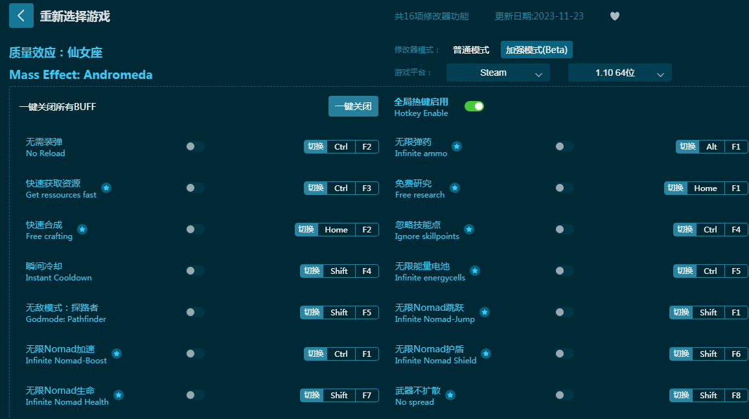Disable the global Hotkey Enable switch
Viewport: 749px width, 419px height.
474,106
